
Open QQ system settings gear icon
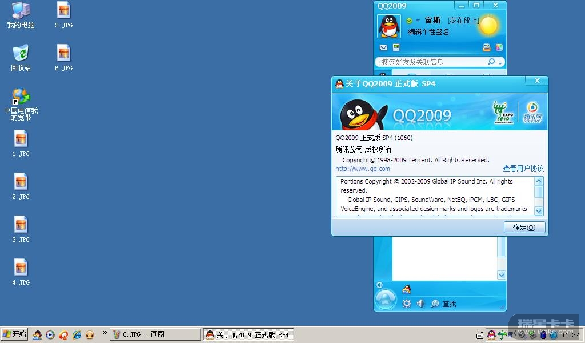407,304
